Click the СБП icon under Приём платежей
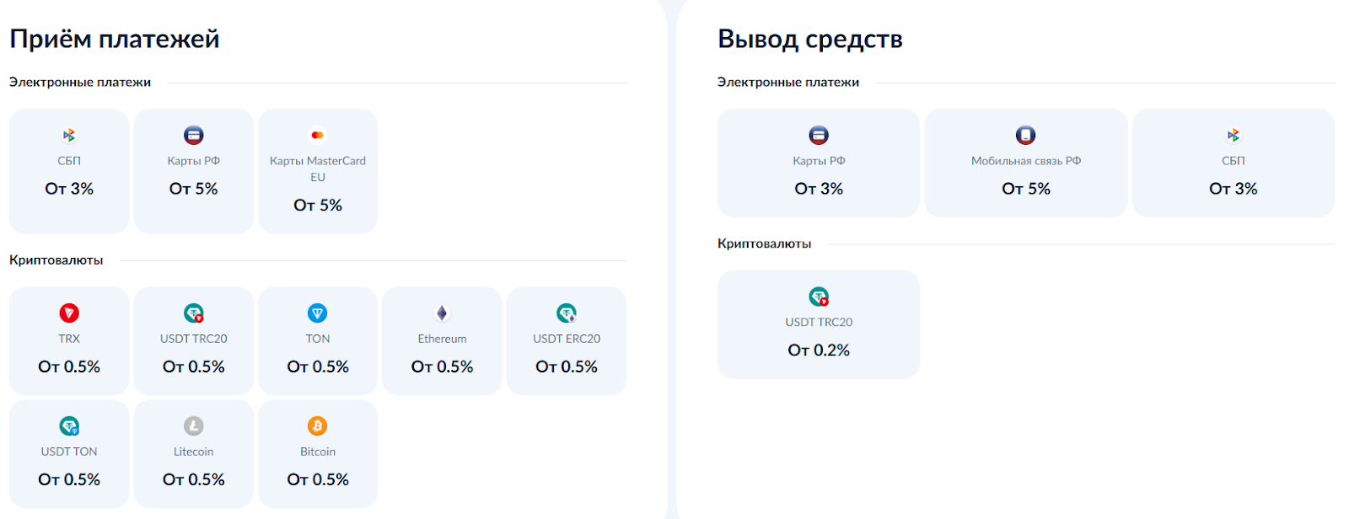 coord(69,136)
